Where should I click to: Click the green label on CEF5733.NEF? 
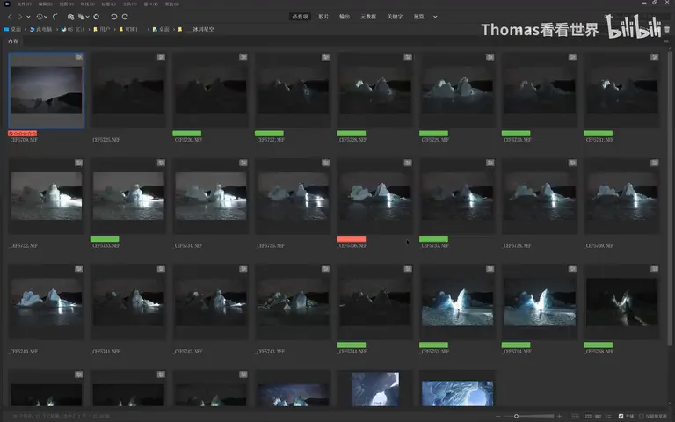click(x=105, y=239)
